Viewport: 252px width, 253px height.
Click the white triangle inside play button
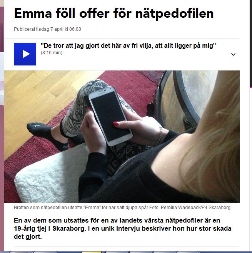(x=26, y=54)
